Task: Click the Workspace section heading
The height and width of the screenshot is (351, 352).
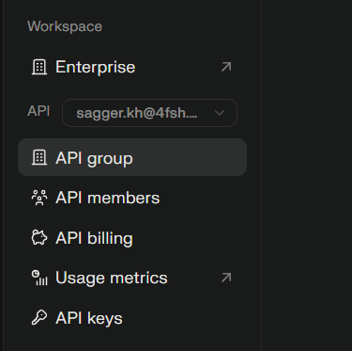Action: tap(65, 26)
